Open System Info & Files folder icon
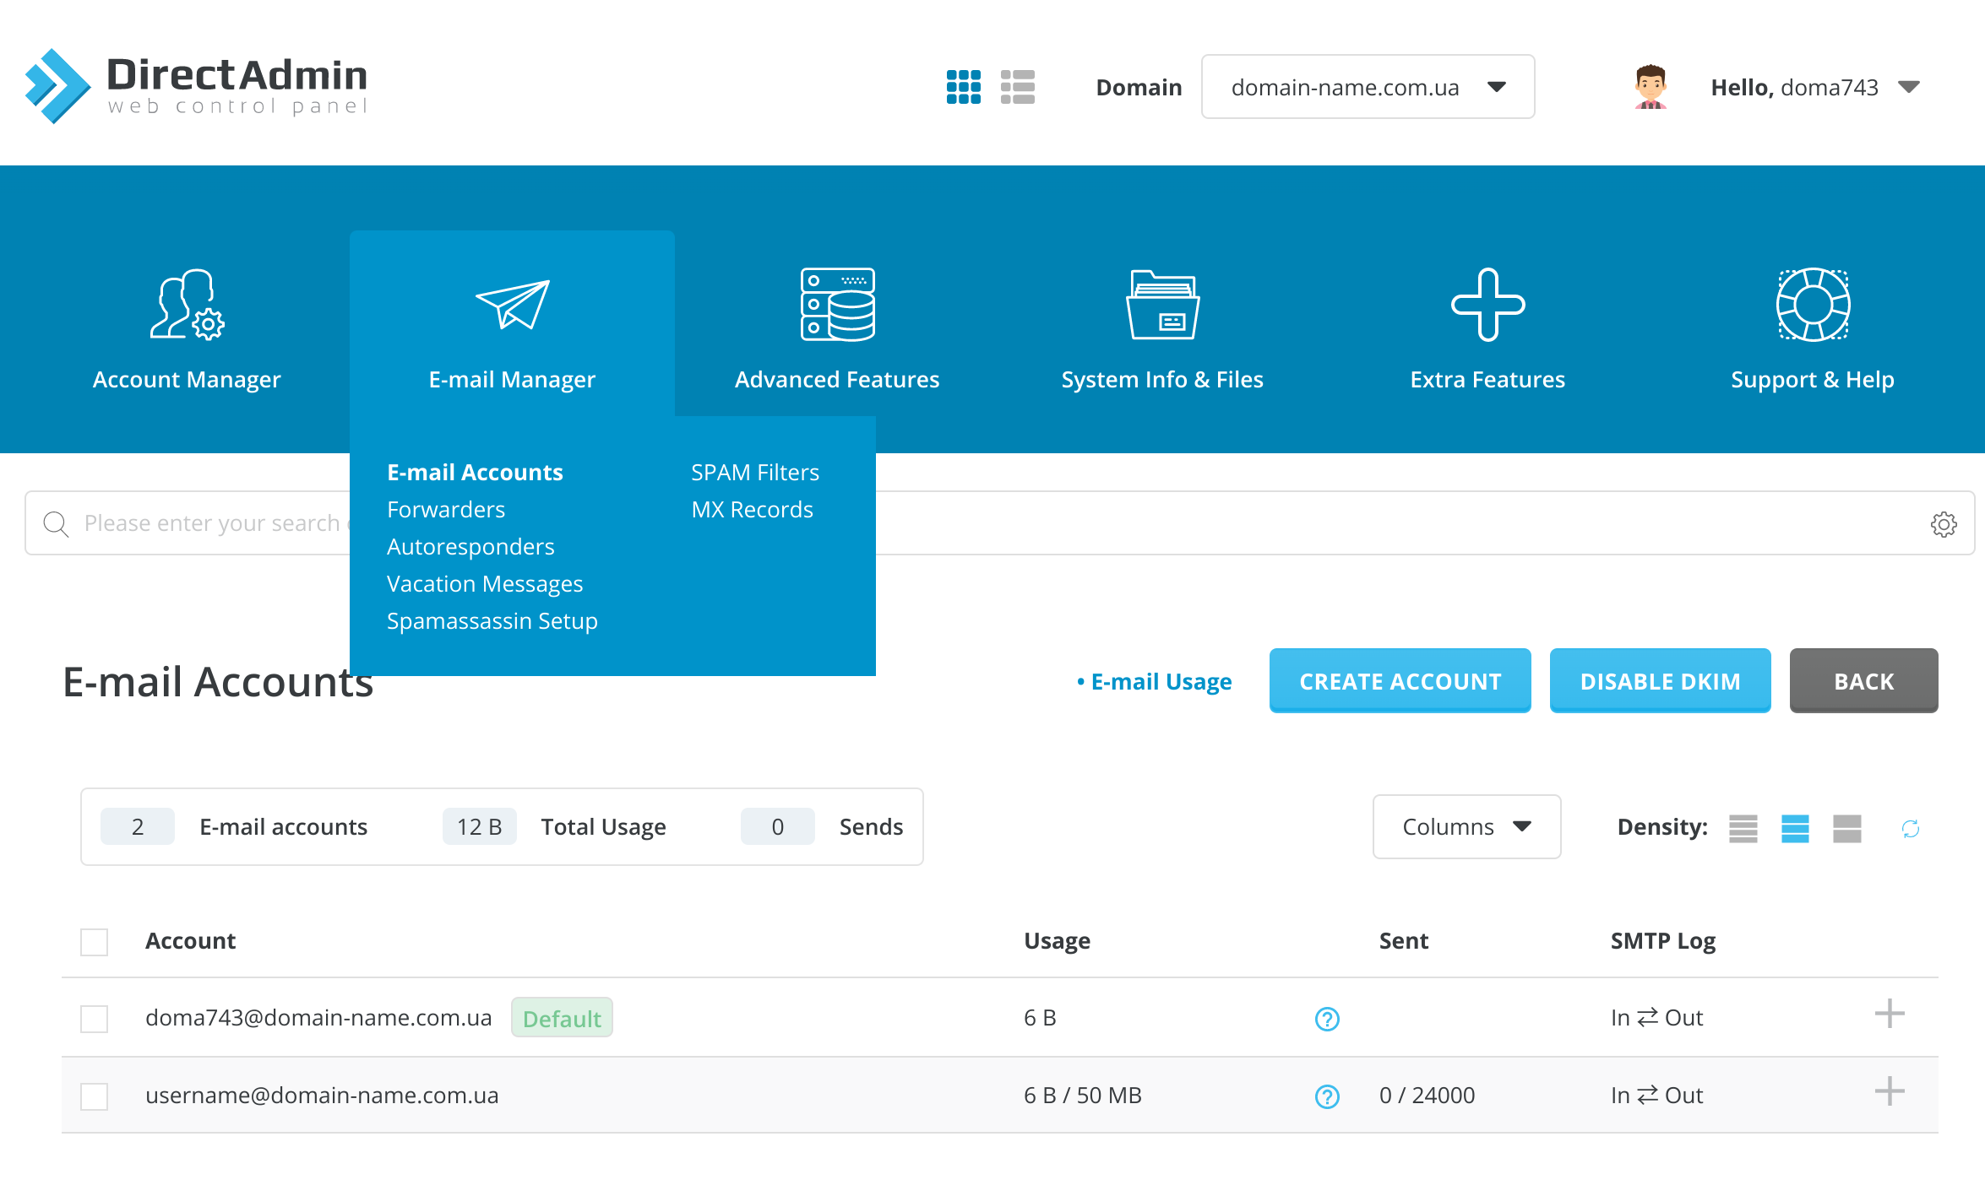 1162,306
